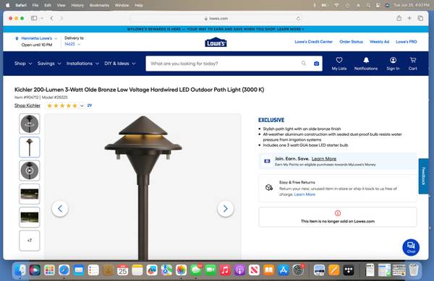Select the product video thumbnail
Image resolution: width=434 pixels, height=281 pixels.
(x=30, y=170)
